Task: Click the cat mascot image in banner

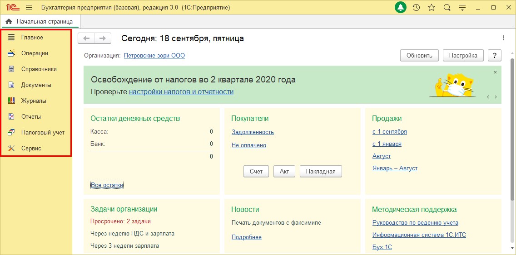Action: click(452, 85)
